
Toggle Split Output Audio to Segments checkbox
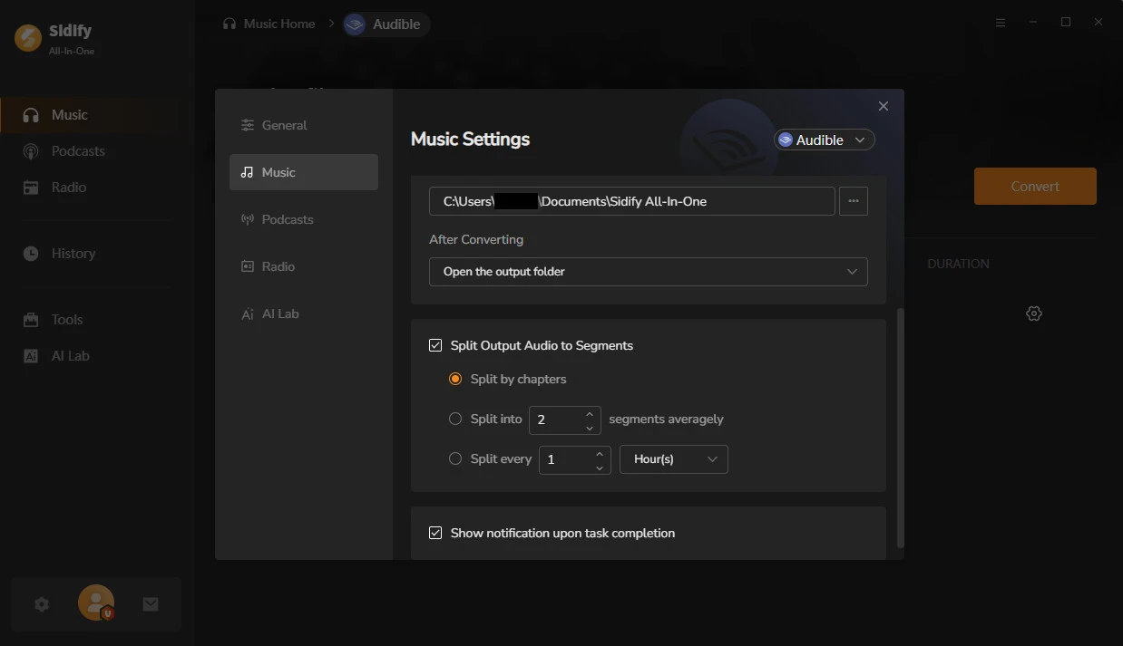point(435,345)
